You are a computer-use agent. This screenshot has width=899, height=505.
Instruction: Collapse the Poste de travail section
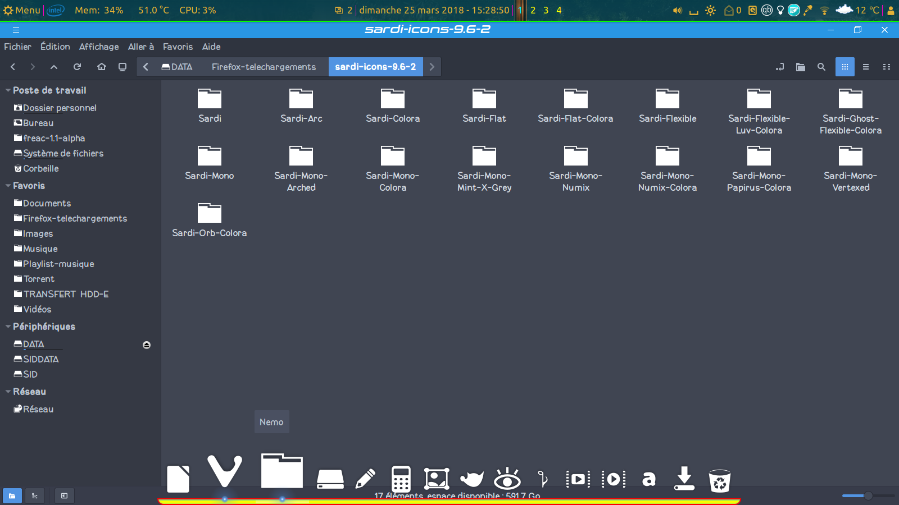click(8, 90)
